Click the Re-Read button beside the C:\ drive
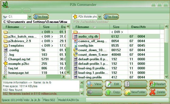 pos(41,17)
